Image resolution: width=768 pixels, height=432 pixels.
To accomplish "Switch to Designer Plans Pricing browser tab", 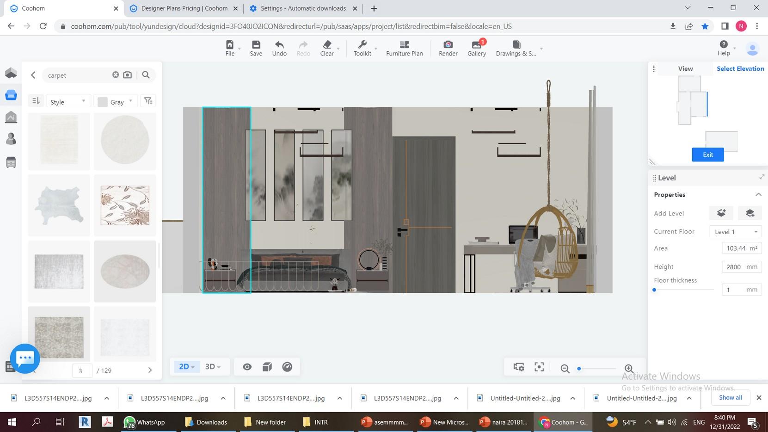I will (184, 8).
